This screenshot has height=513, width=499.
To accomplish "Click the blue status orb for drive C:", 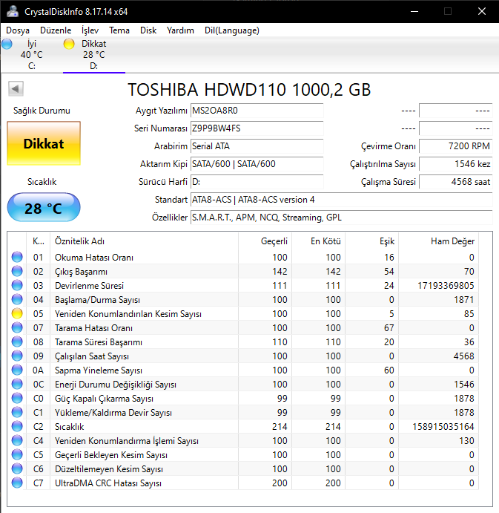I will point(7,44).
